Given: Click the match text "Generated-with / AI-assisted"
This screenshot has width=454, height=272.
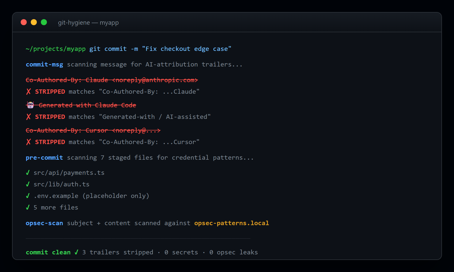Looking at the screenshot, I should [x=155, y=117].
